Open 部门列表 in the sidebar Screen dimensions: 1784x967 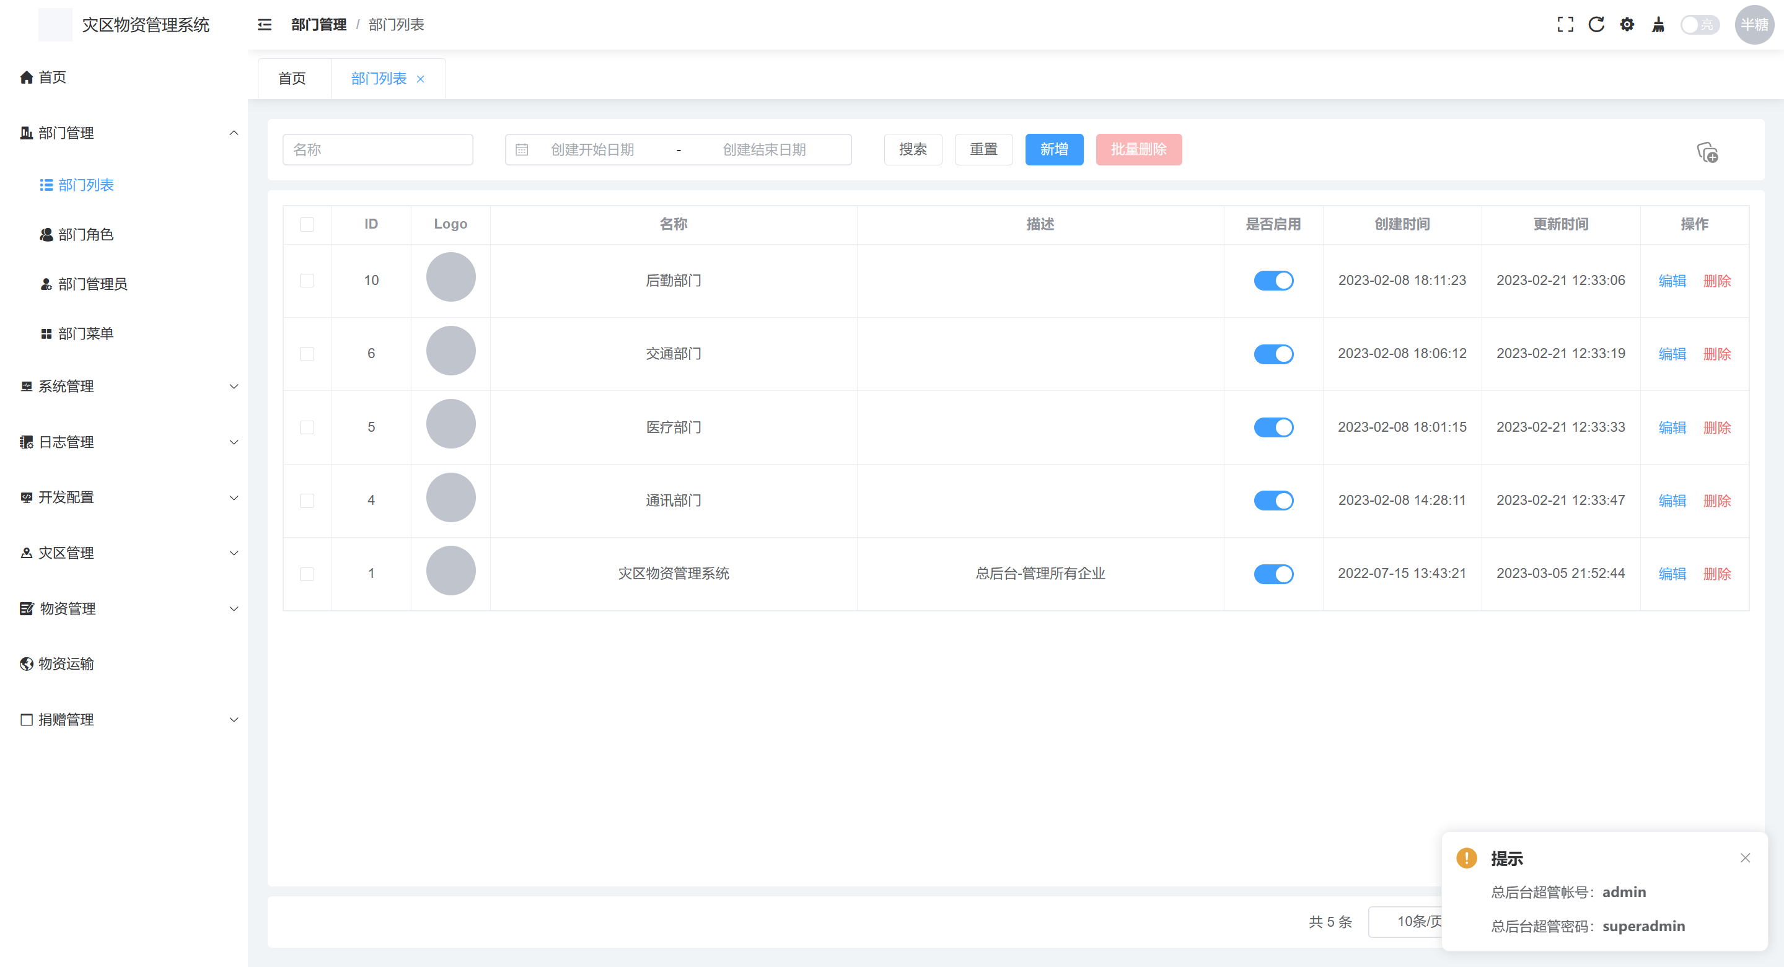[x=124, y=185]
